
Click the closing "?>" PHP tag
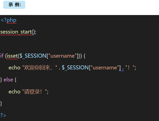(x=3, y=115)
